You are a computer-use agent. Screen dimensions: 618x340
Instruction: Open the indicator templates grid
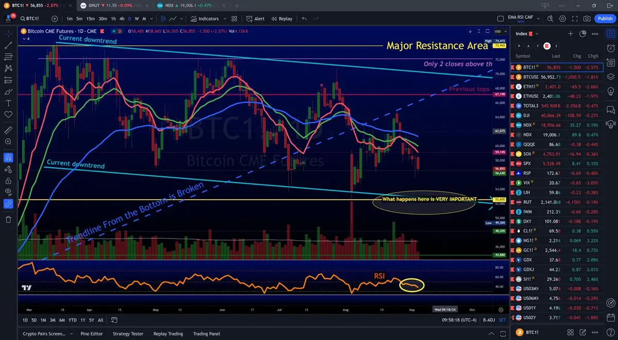pos(234,19)
